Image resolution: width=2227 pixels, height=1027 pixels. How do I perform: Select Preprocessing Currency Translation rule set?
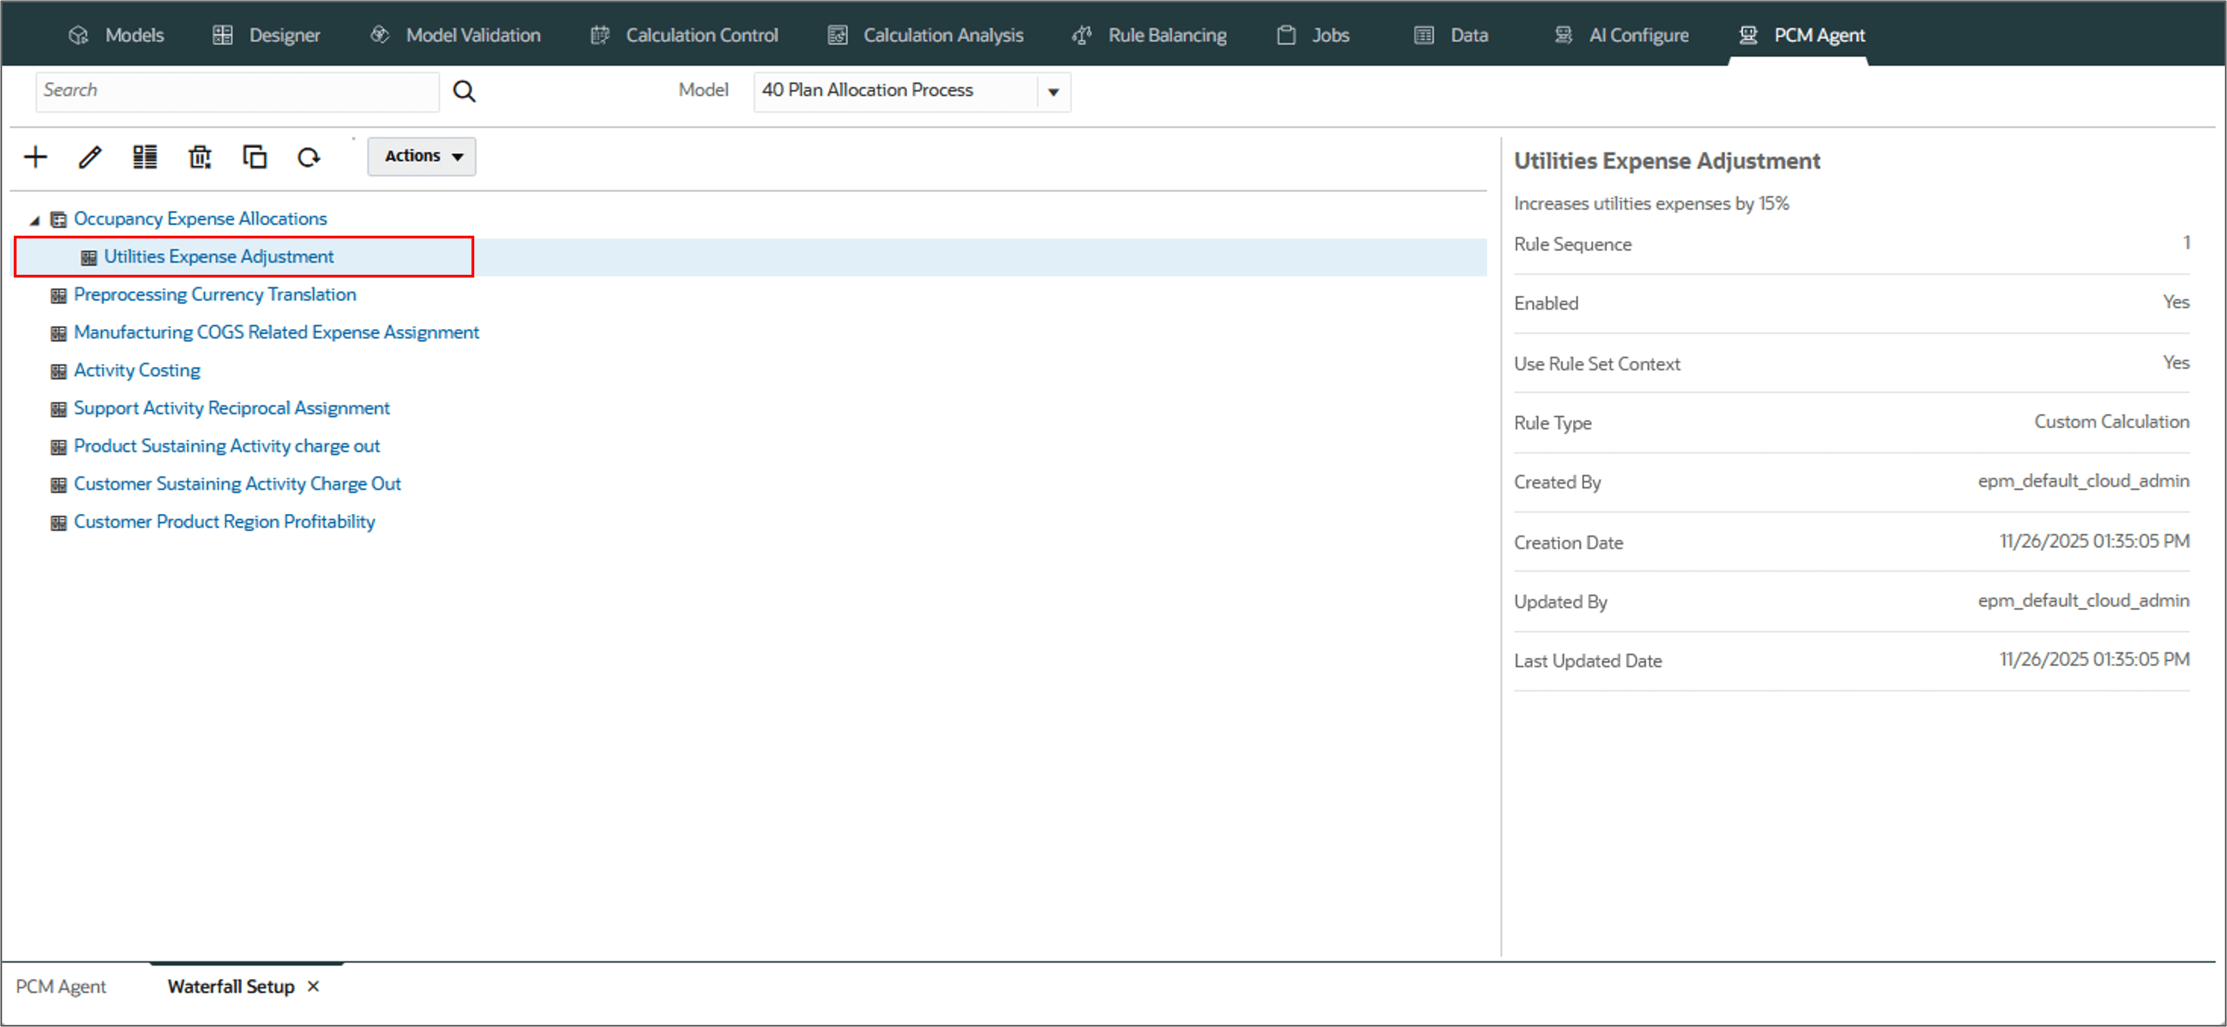click(x=214, y=294)
